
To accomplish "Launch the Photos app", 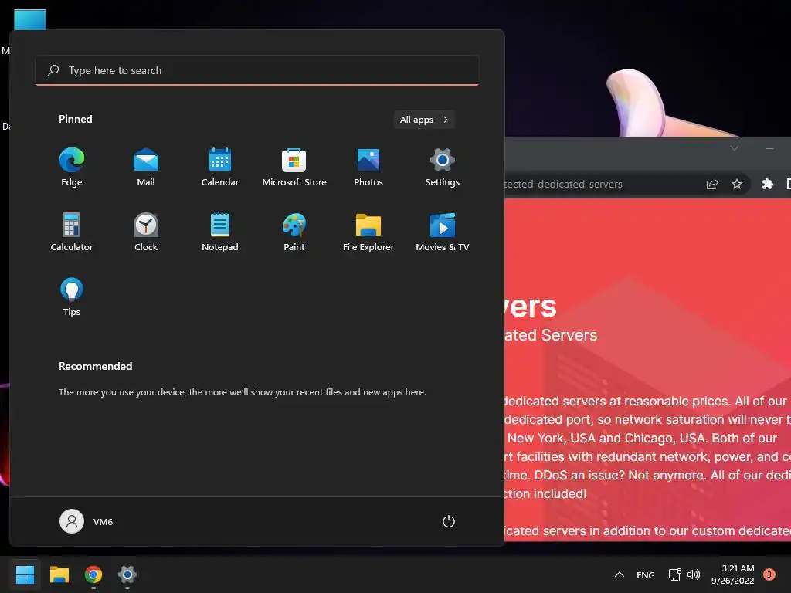I will click(x=368, y=168).
